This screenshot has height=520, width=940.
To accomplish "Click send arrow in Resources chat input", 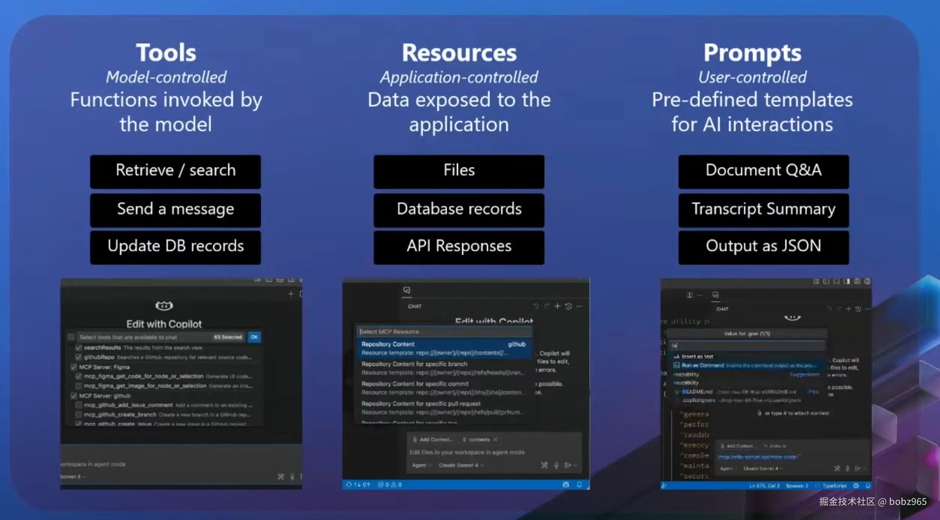I will point(568,465).
